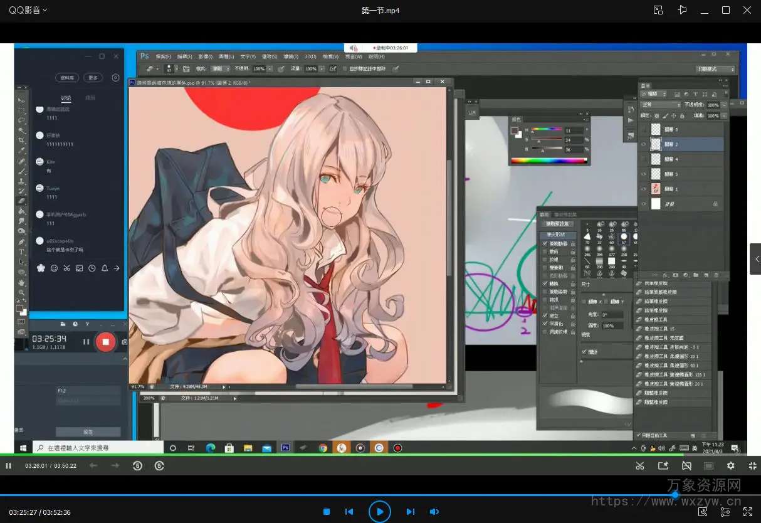Skip to the previous video
761x523 pixels.
349,512
